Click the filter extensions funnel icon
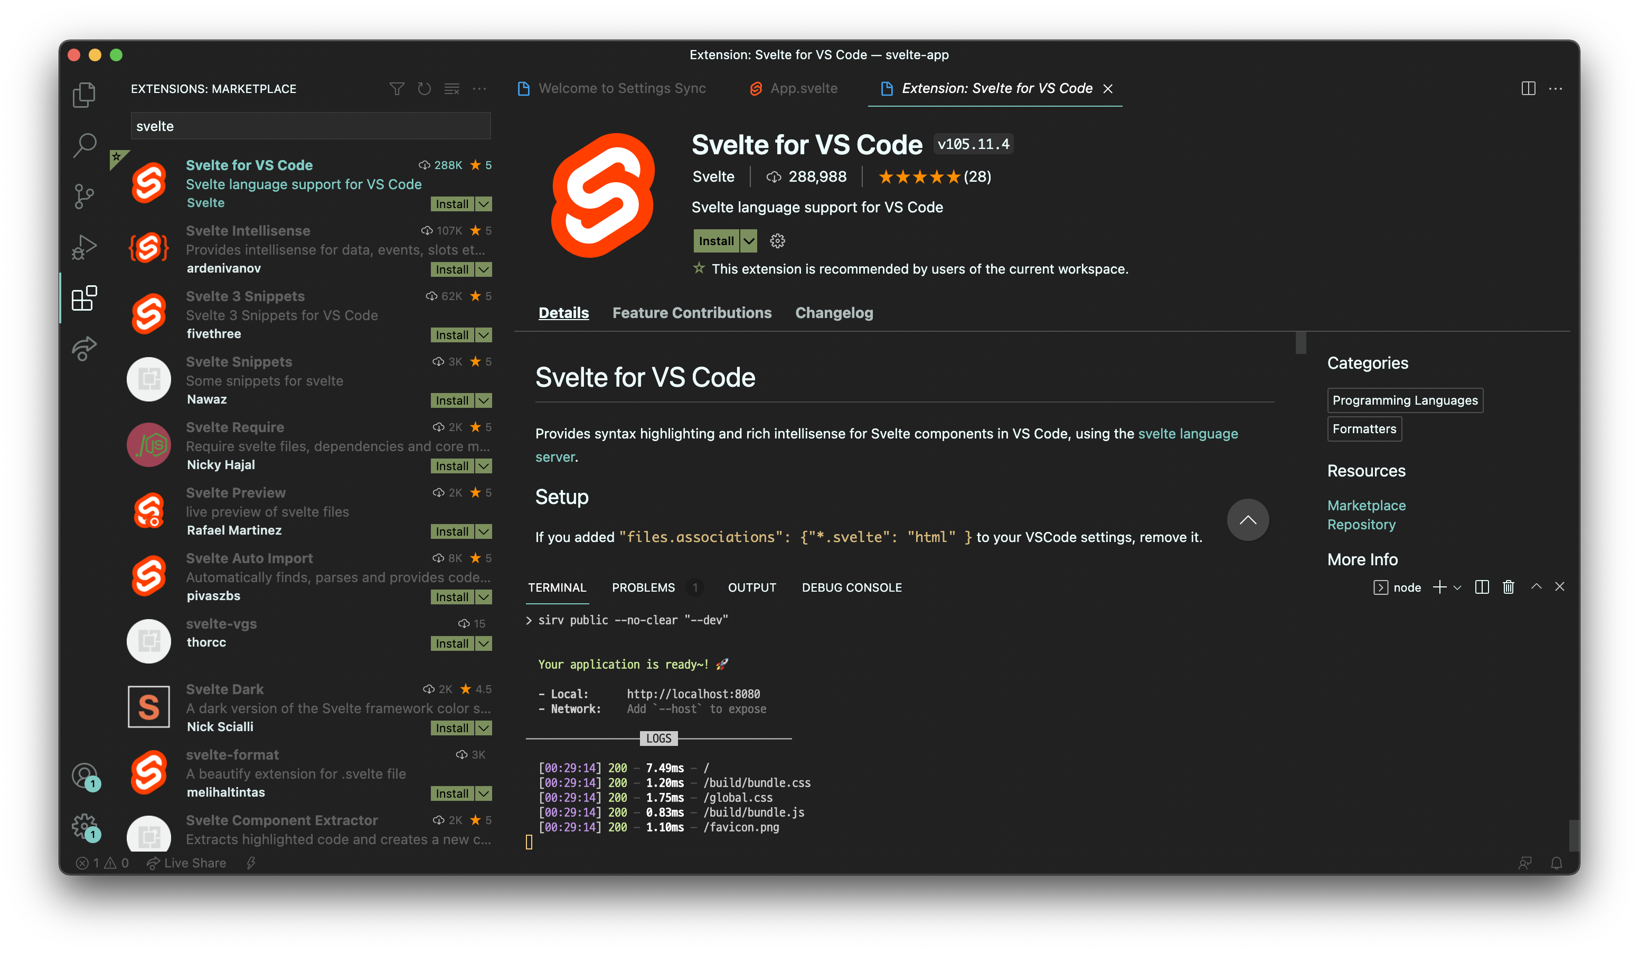This screenshot has height=953, width=1639. click(x=397, y=89)
